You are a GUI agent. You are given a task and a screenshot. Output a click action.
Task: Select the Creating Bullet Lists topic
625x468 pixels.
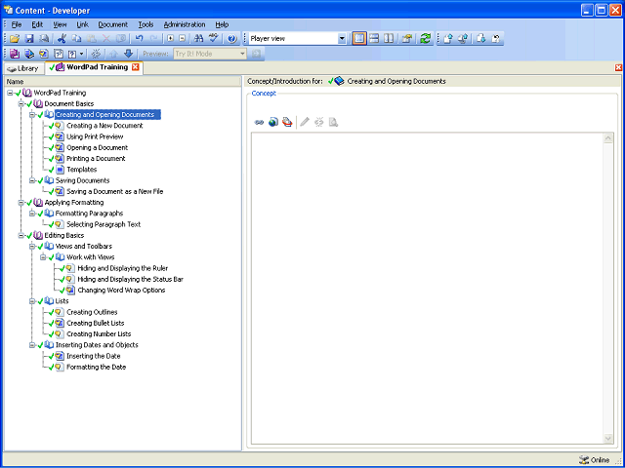96,323
